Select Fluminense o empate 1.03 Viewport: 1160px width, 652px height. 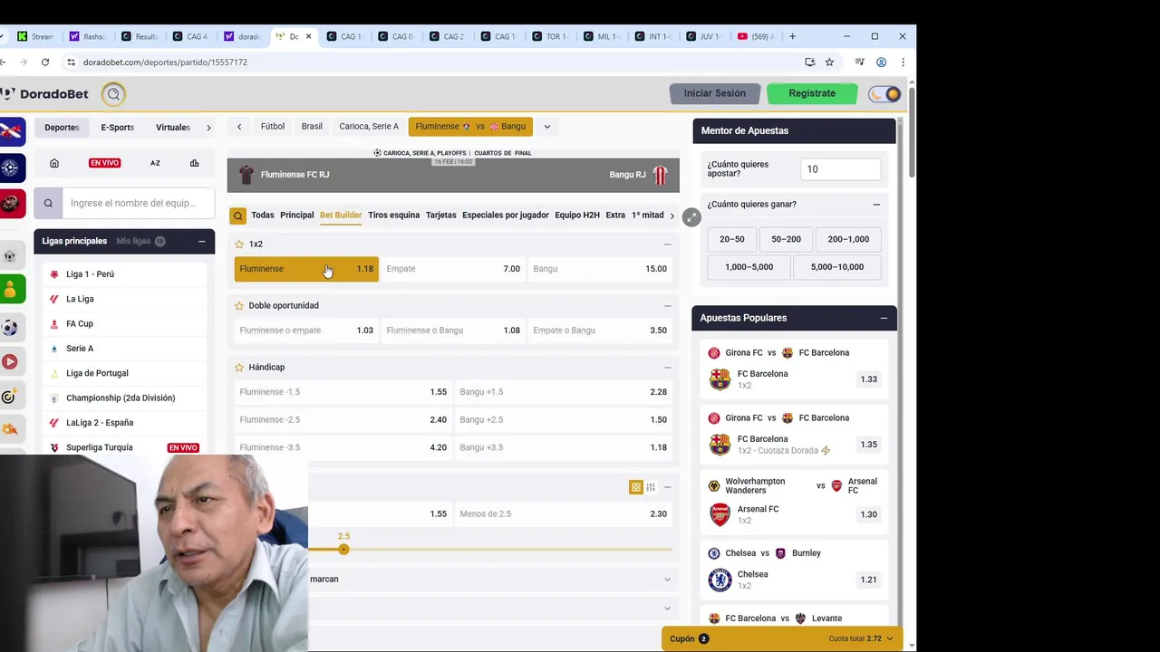pos(306,331)
